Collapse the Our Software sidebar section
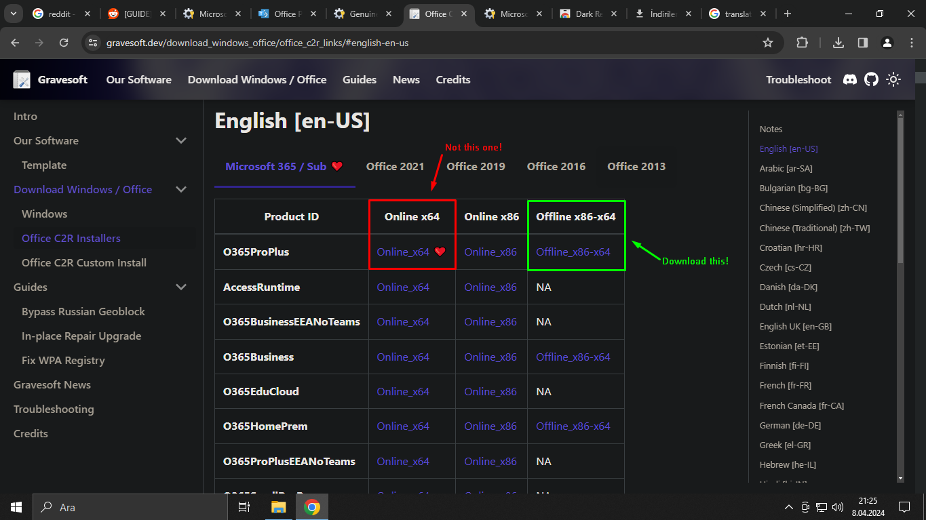This screenshot has width=926, height=520. pos(181,140)
